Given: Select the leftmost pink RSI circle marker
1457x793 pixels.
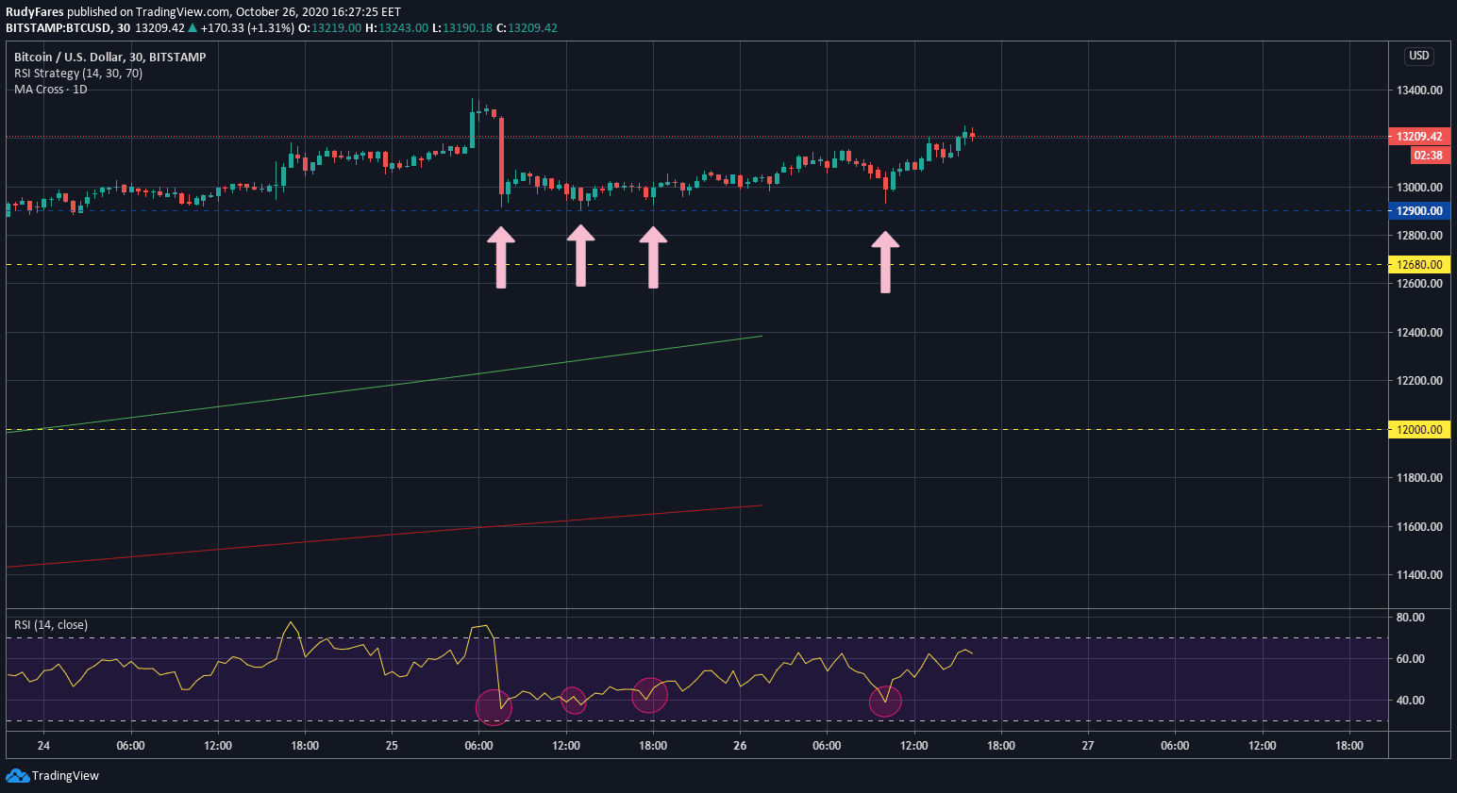Looking at the screenshot, I should tap(494, 707).
